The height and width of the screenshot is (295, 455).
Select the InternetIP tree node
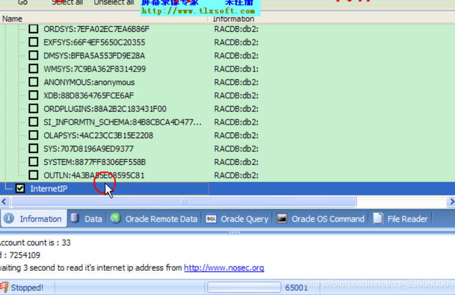click(x=48, y=189)
